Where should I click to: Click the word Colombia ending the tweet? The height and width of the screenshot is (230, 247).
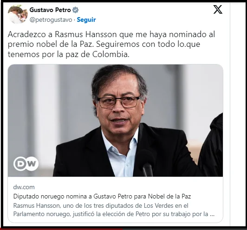(111, 54)
